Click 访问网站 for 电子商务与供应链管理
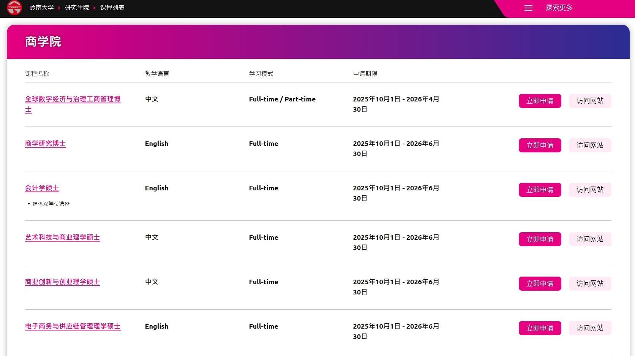Viewport: 635px width, 356px height. click(590, 328)
